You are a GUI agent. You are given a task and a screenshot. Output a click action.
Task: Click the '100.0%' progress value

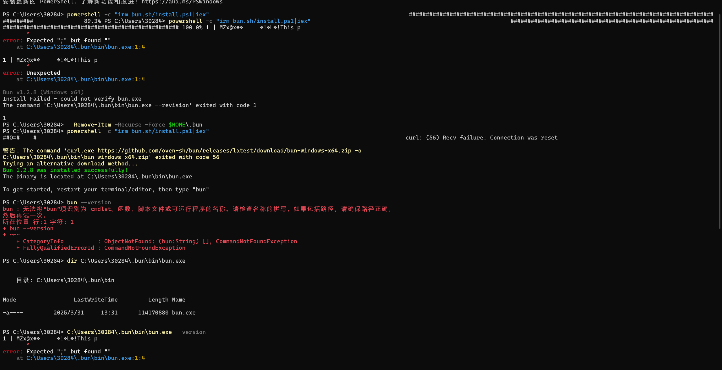192,28
